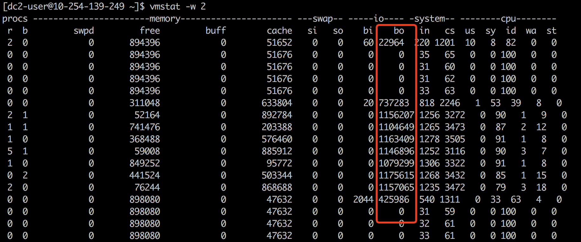Viewport: 581px width, 242px height.
Task: Select the cs value 3505
Action: click(x=455, y=139)
